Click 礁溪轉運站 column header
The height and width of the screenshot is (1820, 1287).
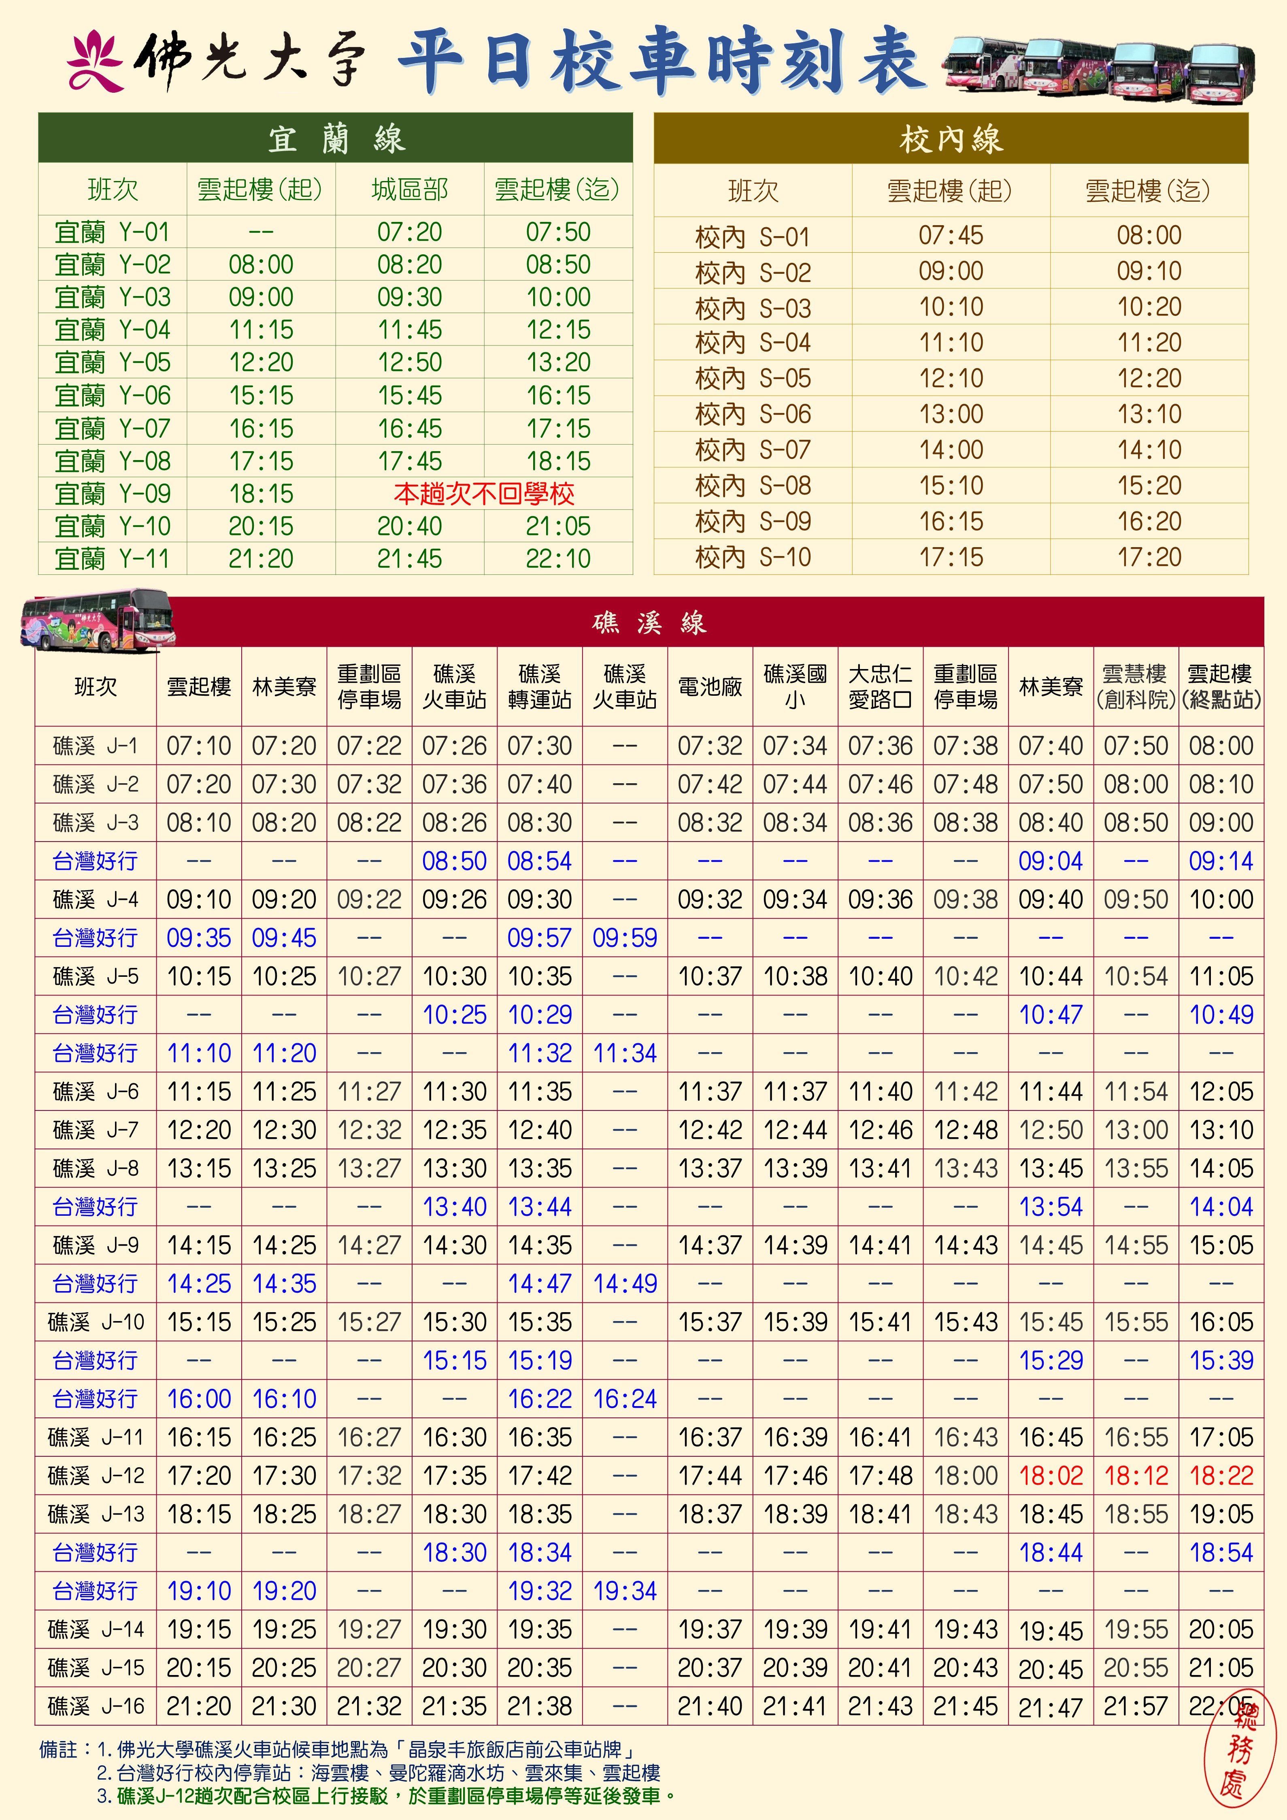(540, 686)
